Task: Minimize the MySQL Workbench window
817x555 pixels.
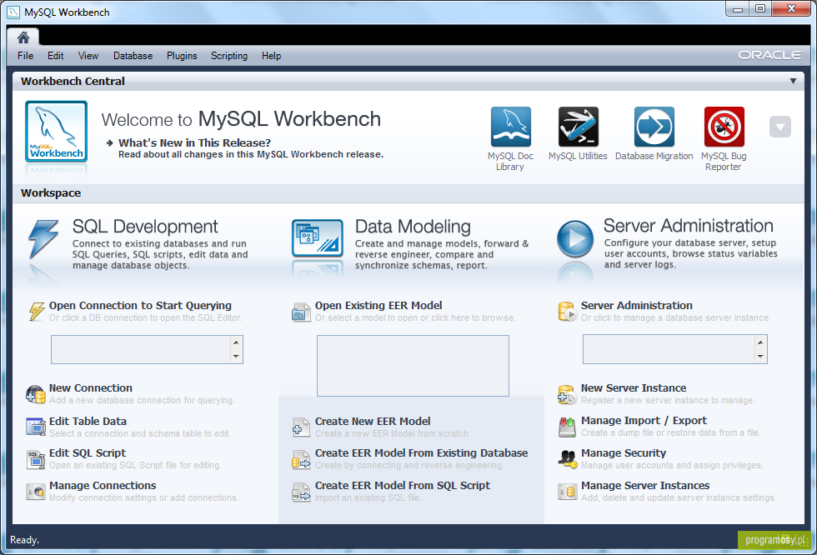Action: point(737,9)
